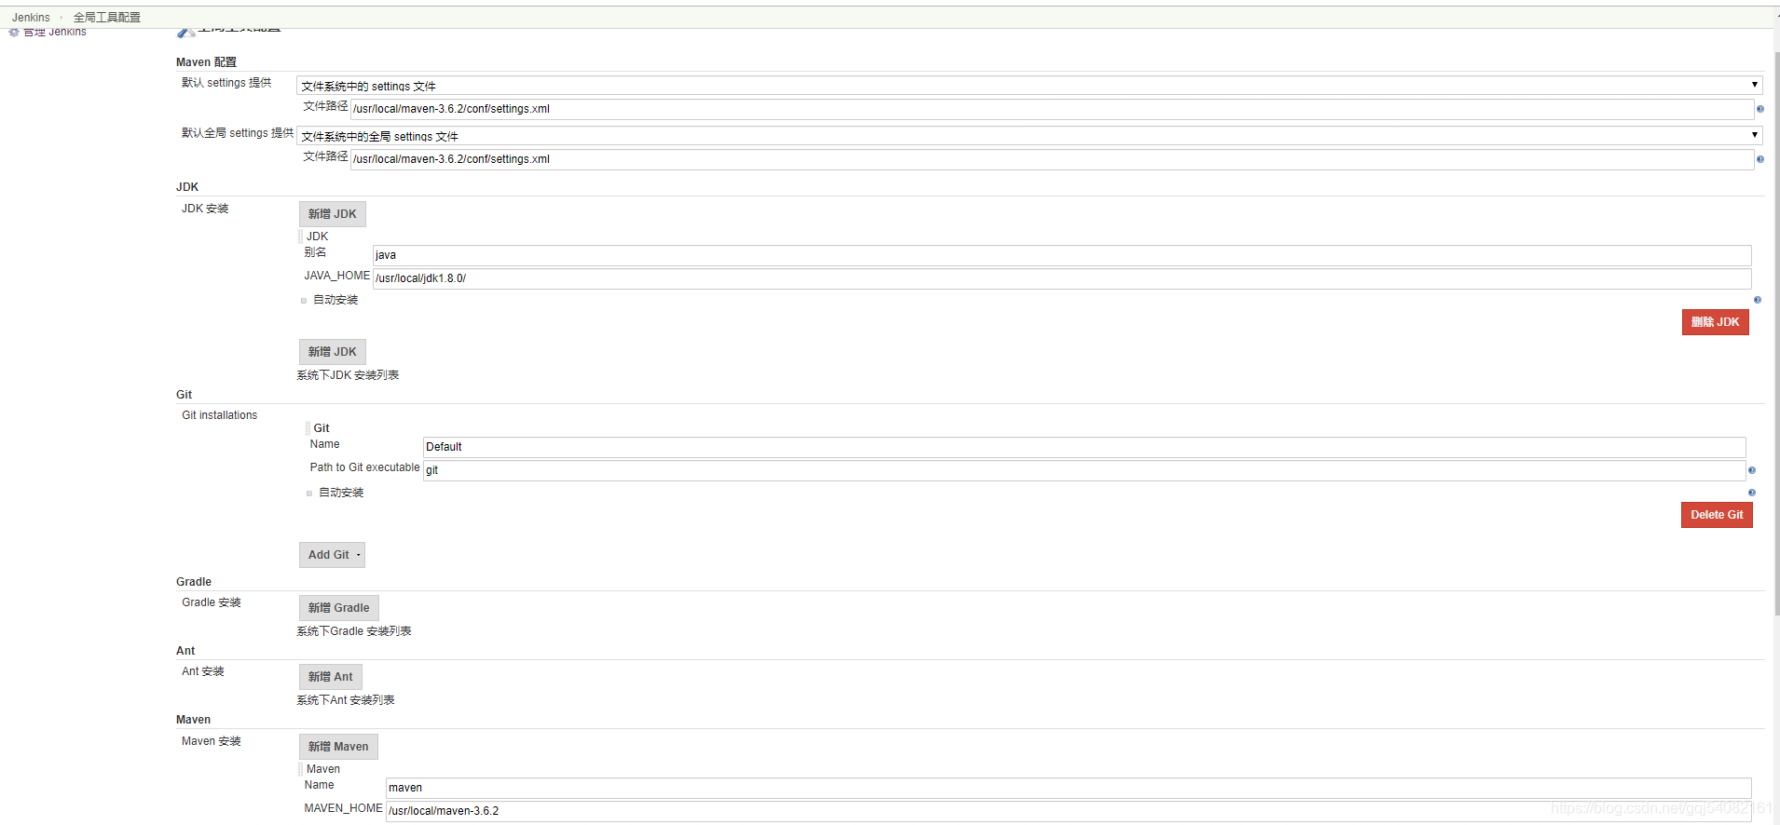Viewport: 1780px width, 825px height.
Task: Focus Path to Git executable field
Action: (x=1085, y=470)
